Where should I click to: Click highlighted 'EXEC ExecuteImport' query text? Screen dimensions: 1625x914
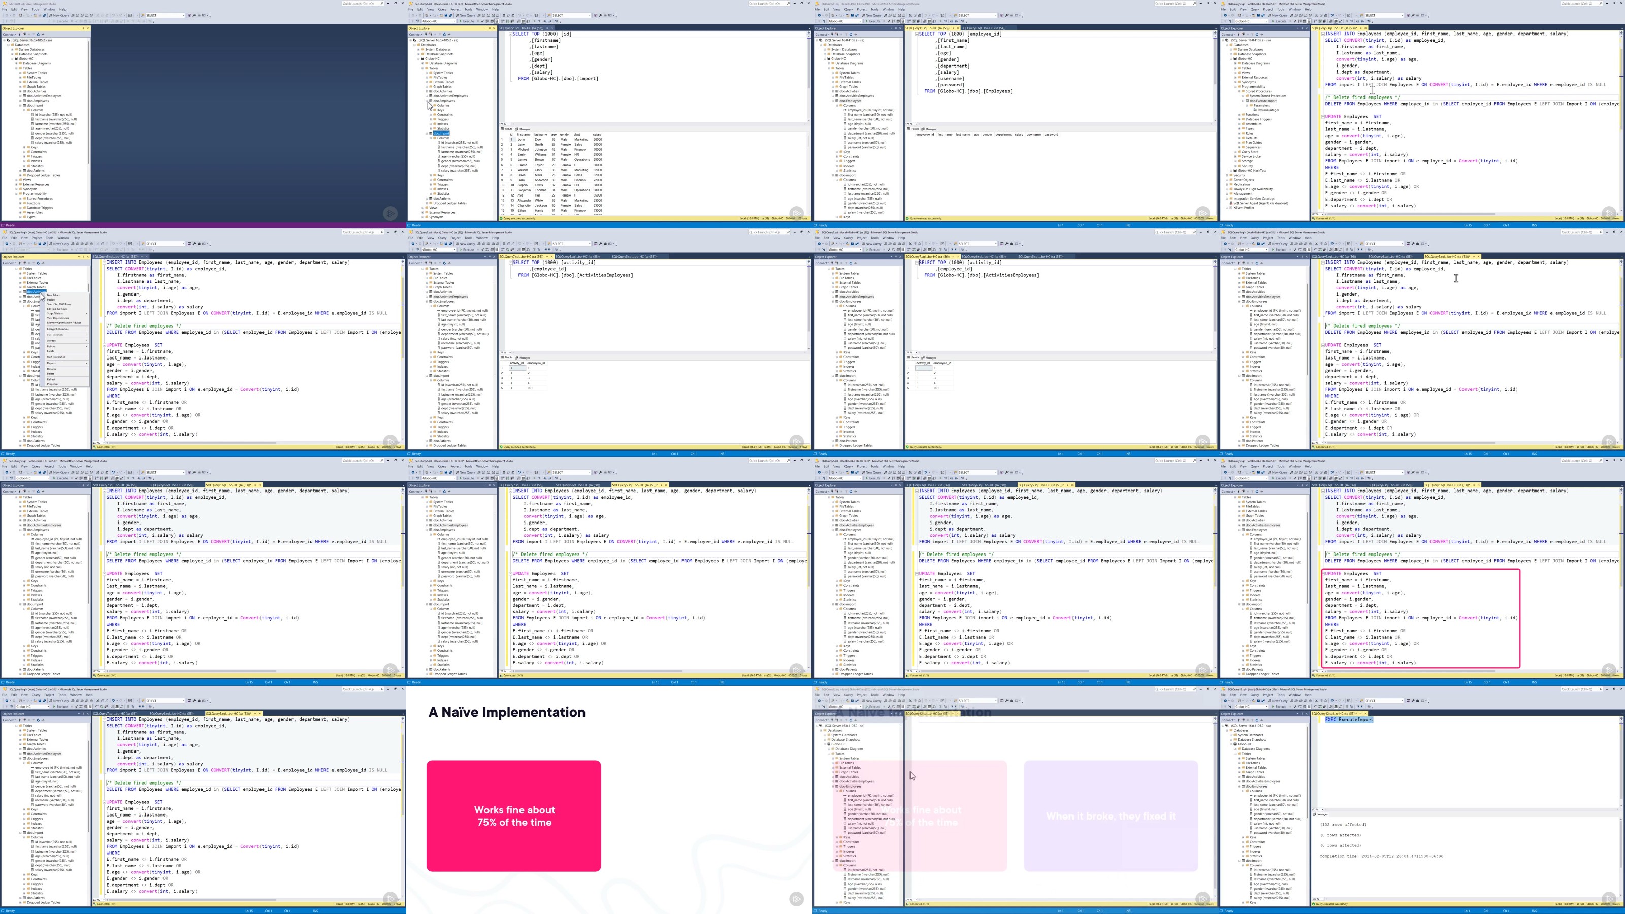pyautogui.click(x=1349, y=720)
